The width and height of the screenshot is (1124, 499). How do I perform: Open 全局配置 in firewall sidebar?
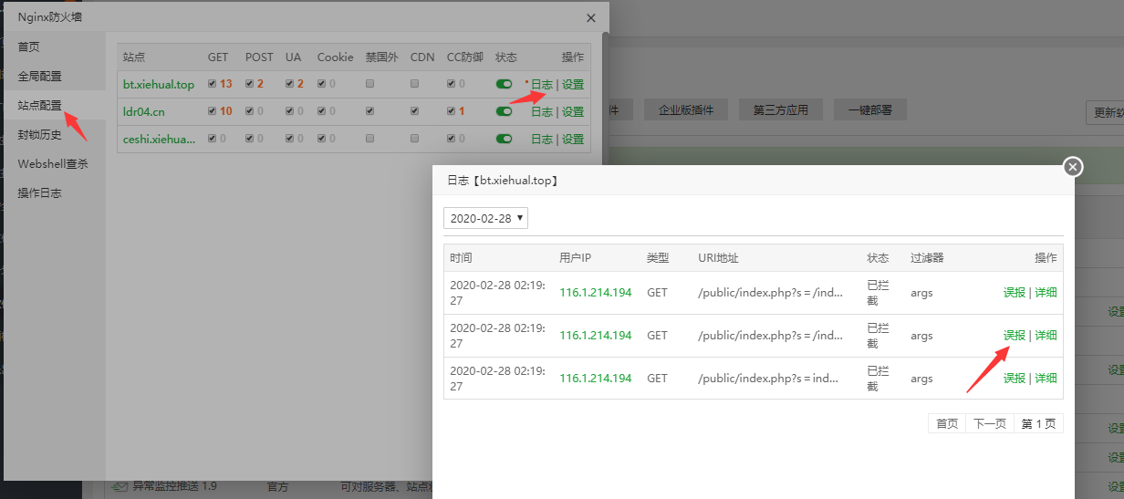point(55,76)
